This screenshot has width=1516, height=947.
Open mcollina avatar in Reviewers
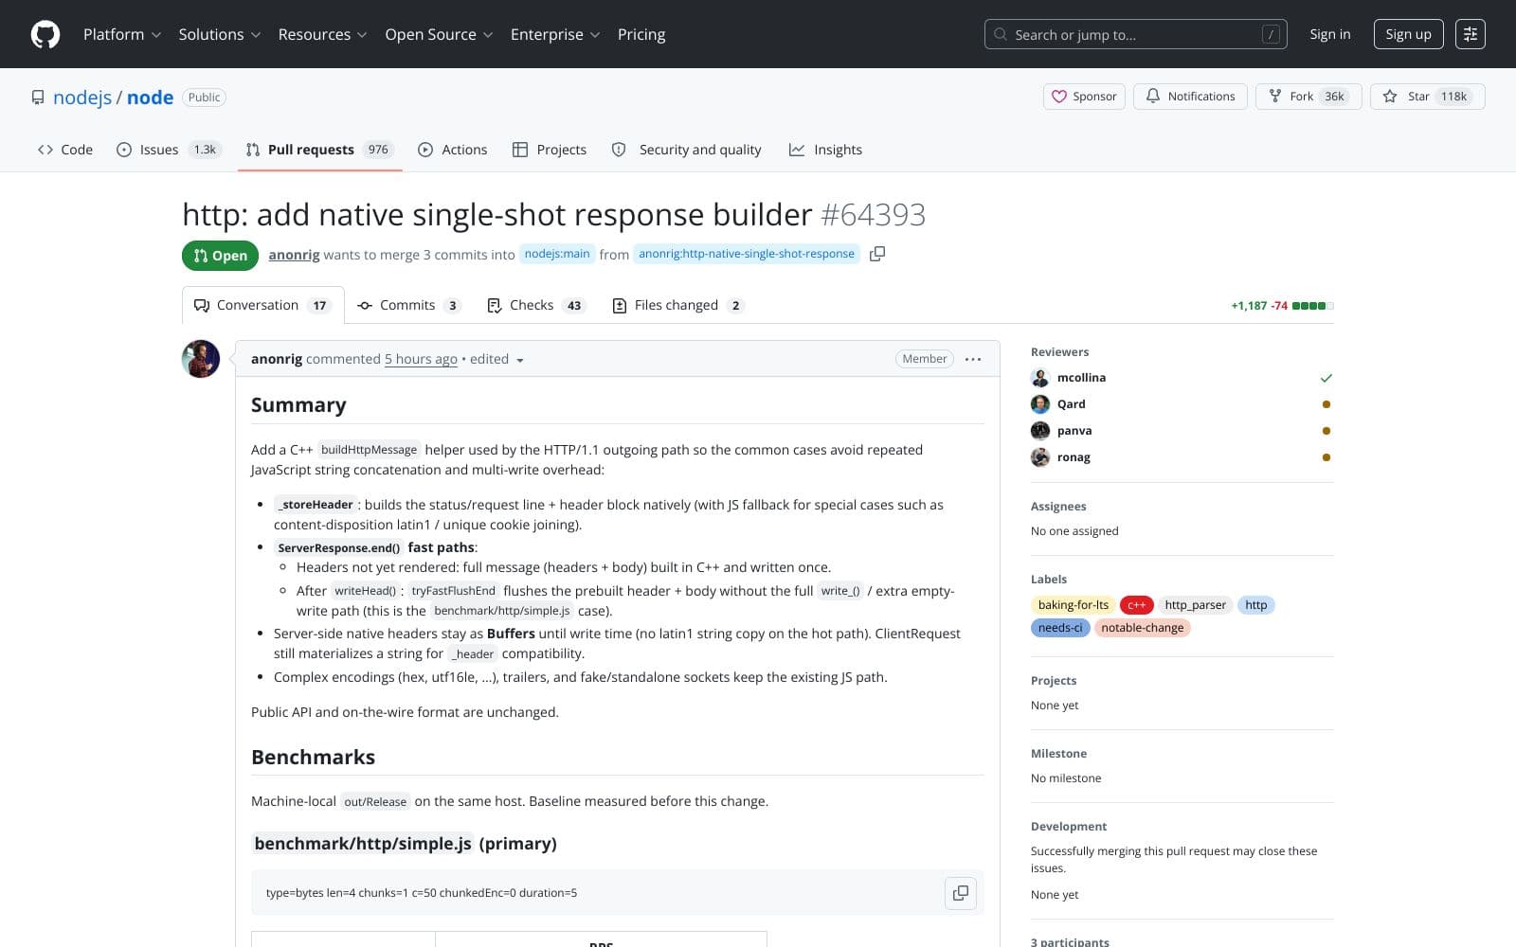pyautogui.click(x=1040, y=378)
